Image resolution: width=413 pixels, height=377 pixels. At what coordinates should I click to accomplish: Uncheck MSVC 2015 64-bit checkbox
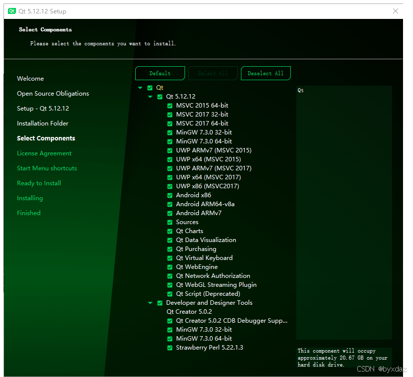(x=170, y=106)
